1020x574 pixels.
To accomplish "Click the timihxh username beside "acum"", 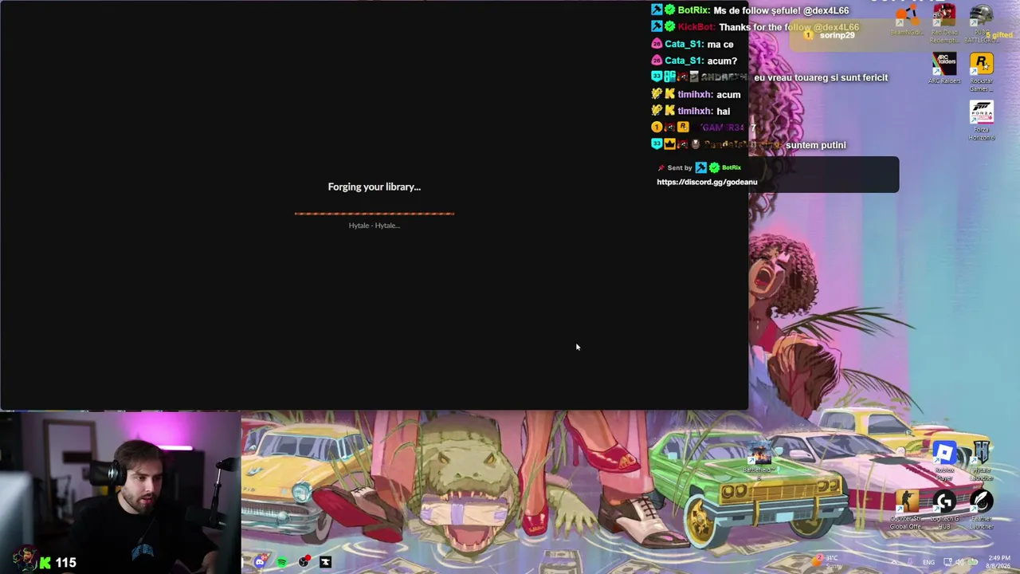I will tap(695, 94).
